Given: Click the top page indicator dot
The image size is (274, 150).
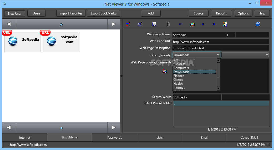Looking at the screenshot, I should point(61,25).
